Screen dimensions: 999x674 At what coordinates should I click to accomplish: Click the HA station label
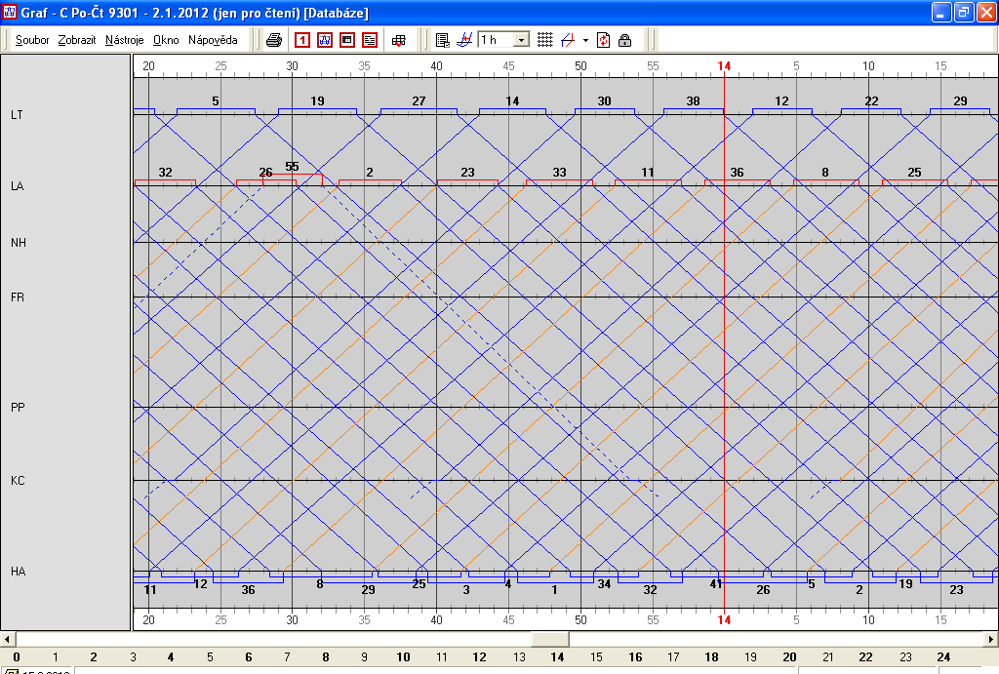point(18,572)
